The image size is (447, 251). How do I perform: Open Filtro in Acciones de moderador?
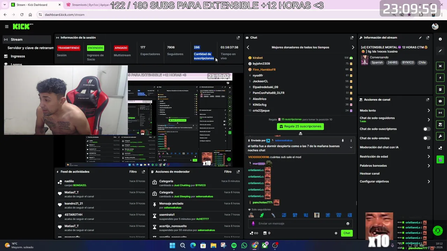(228, 172)
